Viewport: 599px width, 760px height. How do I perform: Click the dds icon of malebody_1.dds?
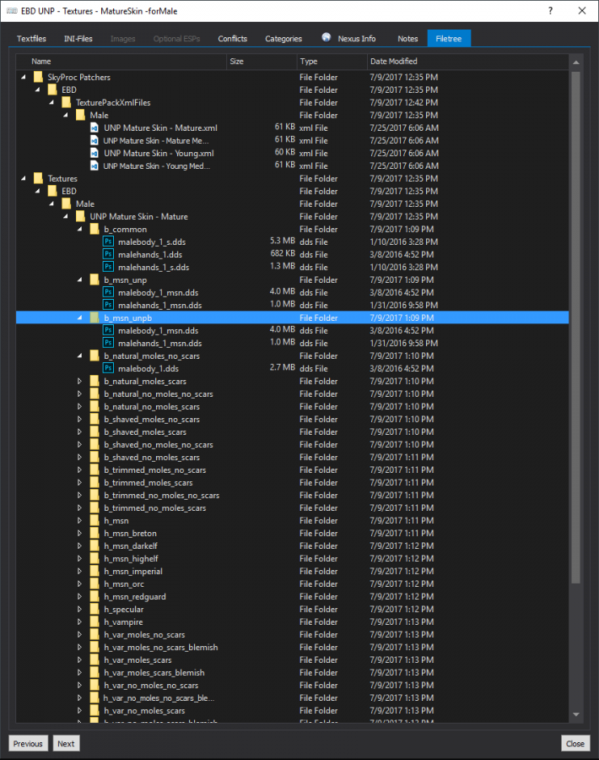pos(109,368)
